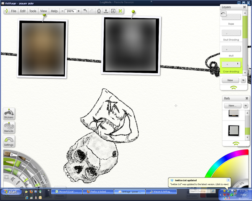Select the oil brush tool in tool picker

[x=10, y=155]
